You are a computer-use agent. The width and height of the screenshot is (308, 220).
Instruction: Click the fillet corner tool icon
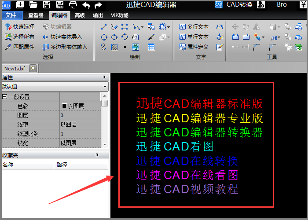(257, 47)
